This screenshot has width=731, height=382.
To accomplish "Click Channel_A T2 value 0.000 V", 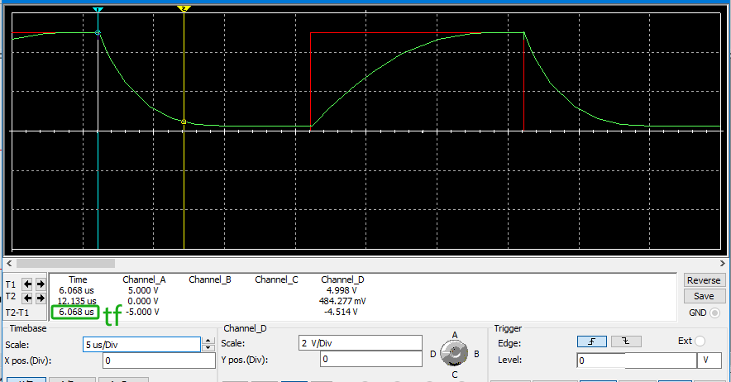I will point(143,301).
